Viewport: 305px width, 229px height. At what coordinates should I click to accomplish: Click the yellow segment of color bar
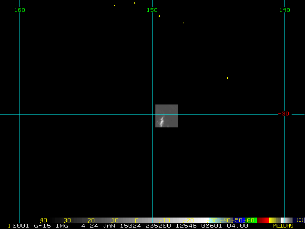(274, 220)
